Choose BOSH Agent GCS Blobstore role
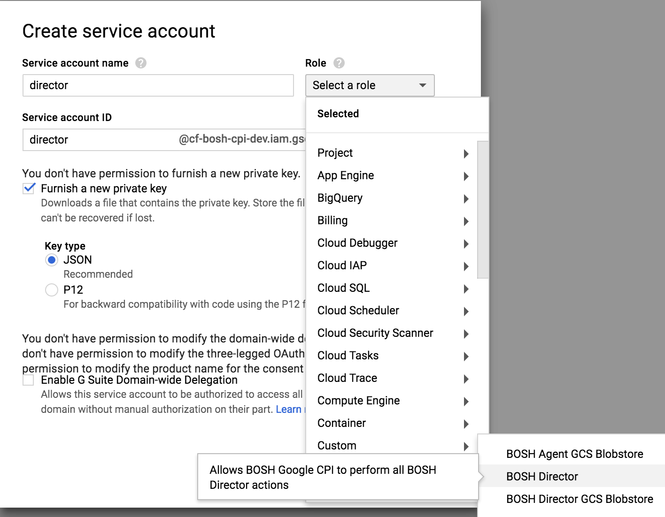The image size is (665, 517). (x=572, y=454)
